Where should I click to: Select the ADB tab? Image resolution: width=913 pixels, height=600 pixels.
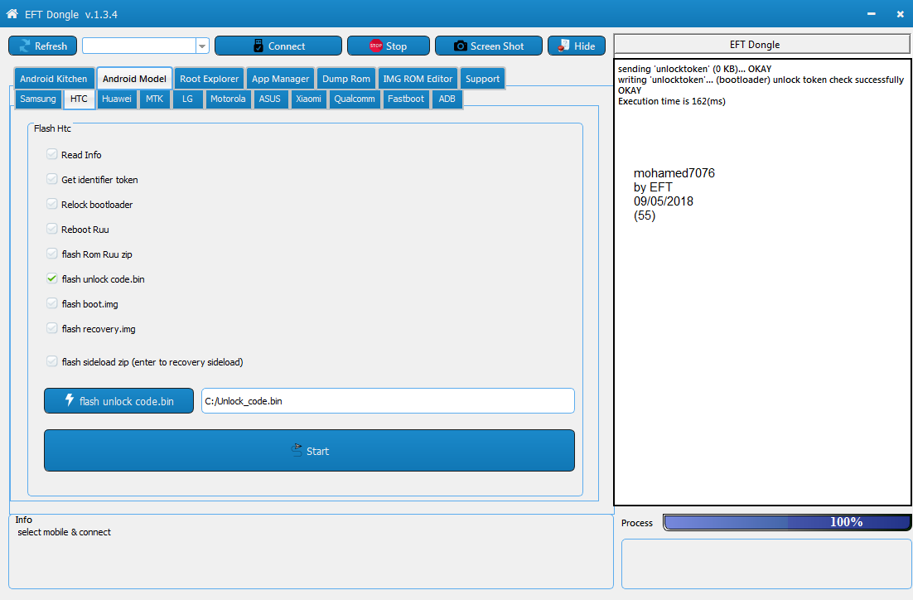pyautogui.click(x=447, y=99)
